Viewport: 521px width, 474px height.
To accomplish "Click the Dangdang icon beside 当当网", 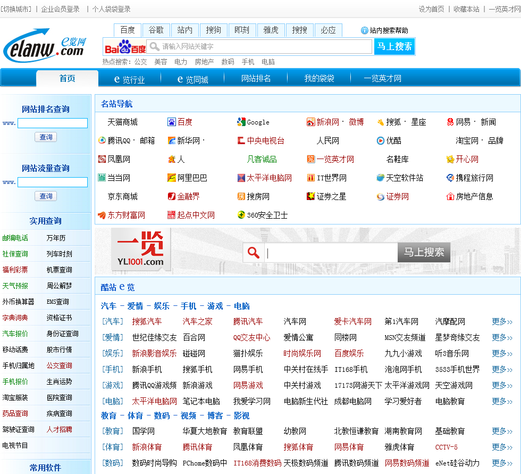I will 102,178.
